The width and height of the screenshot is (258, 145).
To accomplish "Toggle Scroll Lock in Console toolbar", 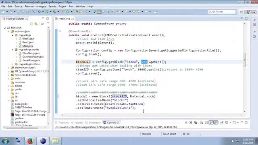I will tap(206, 122).
